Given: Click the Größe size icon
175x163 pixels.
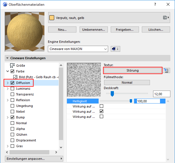Looking at the screenshot, I should click(12, 66).
